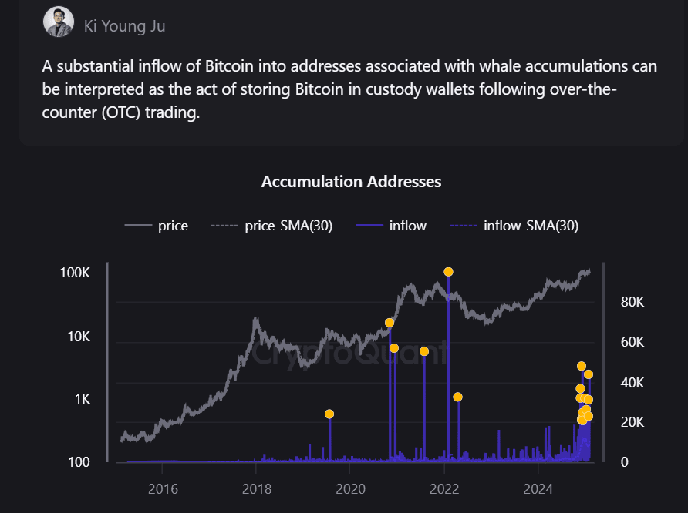This screenshot has width=688, height=513.
Task: Click the yellow inflow marker in mid-2021
Action: click(424, 351)
